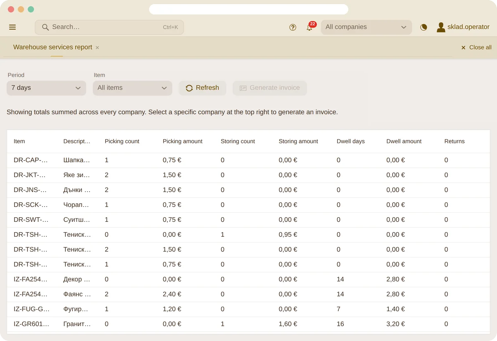
Task: Select the DR-JNS item cell
Action: [x=31, y=190]
